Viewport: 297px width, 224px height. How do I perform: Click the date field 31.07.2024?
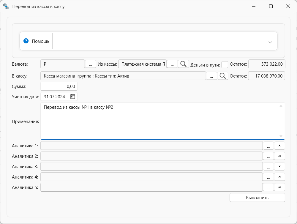tap(59, 97)
